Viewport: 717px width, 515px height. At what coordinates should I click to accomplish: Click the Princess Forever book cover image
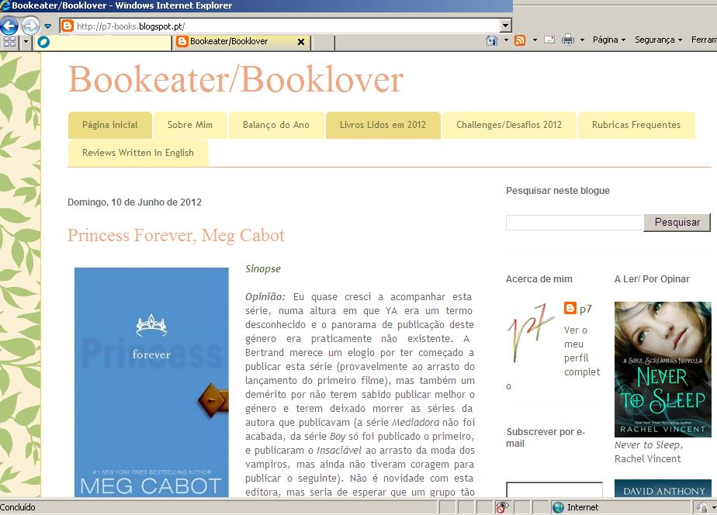[x=151, y=382]
